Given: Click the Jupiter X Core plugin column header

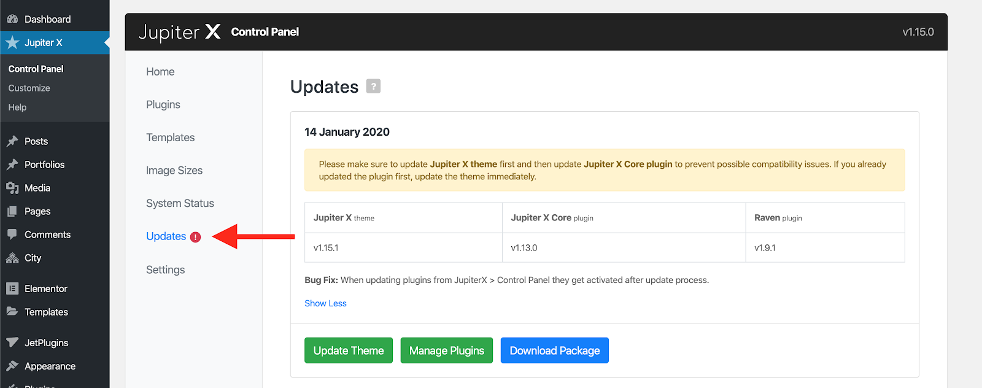Looking at the screenshot, I should coord(624,218).
